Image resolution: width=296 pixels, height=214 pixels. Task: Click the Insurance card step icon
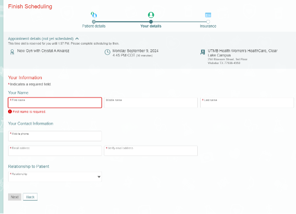tap(208, 15)
